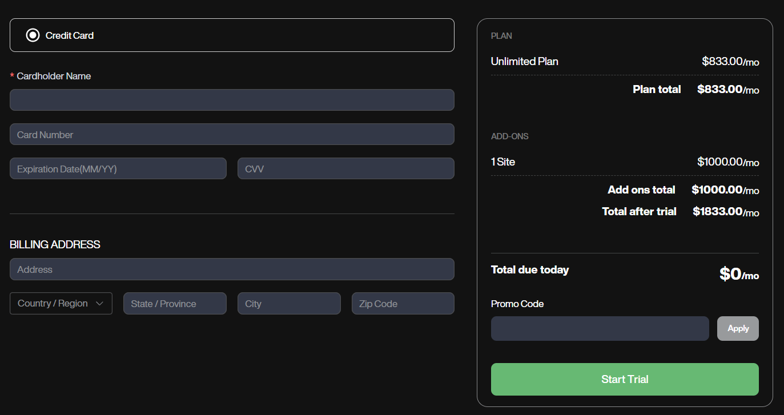Click the BILLING ADDRESS section heading
The width and height of the screenshot is (784, 415).
click(x=55, y=245)
